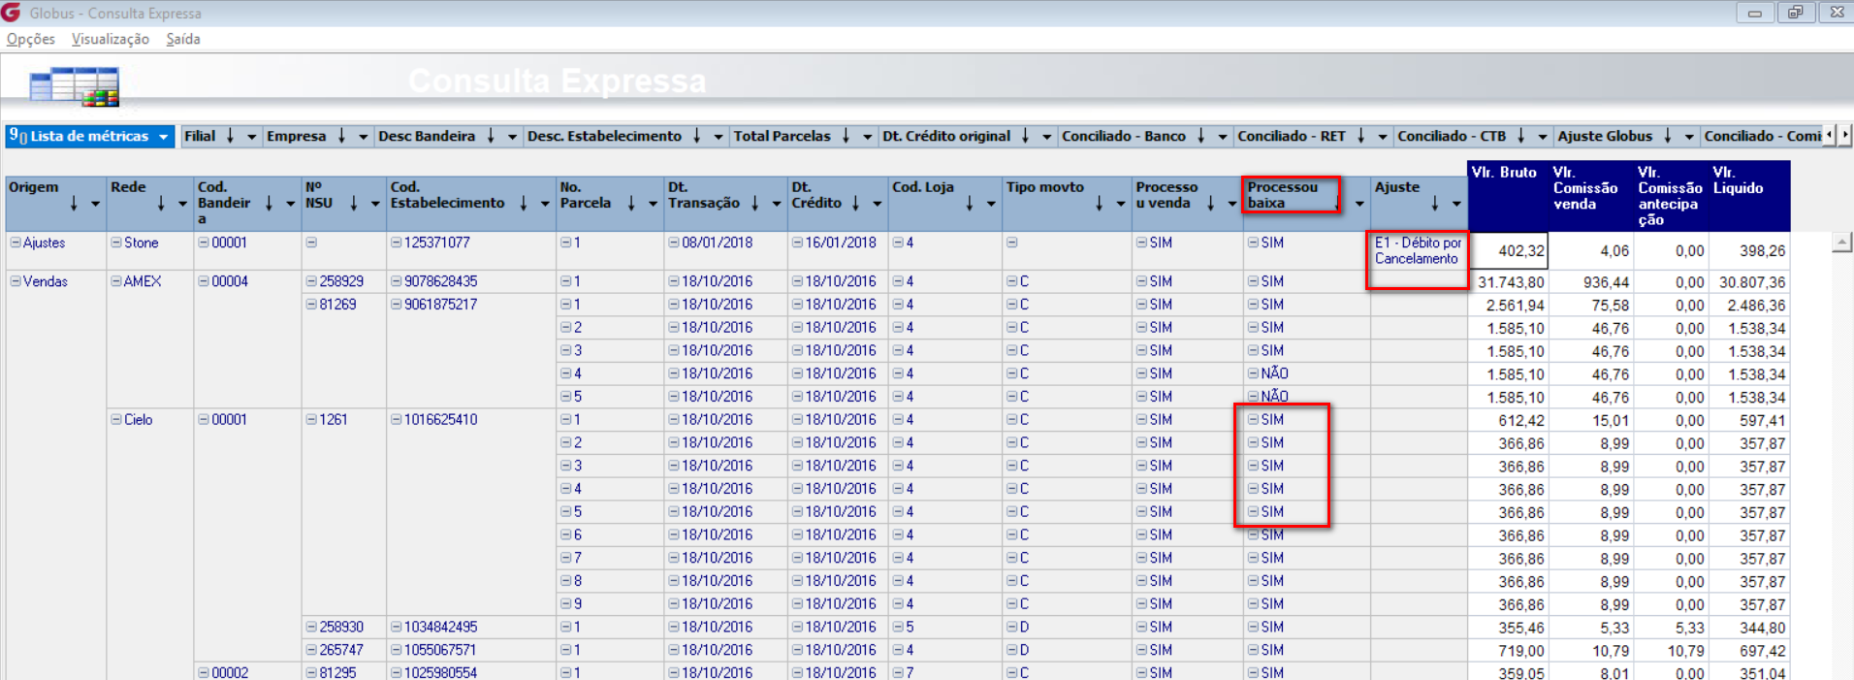Image resolution: width=1854 pixels, height=680 pixels.
Task: Collapse the Vendas origin group
Action: [x=16, y=281]
